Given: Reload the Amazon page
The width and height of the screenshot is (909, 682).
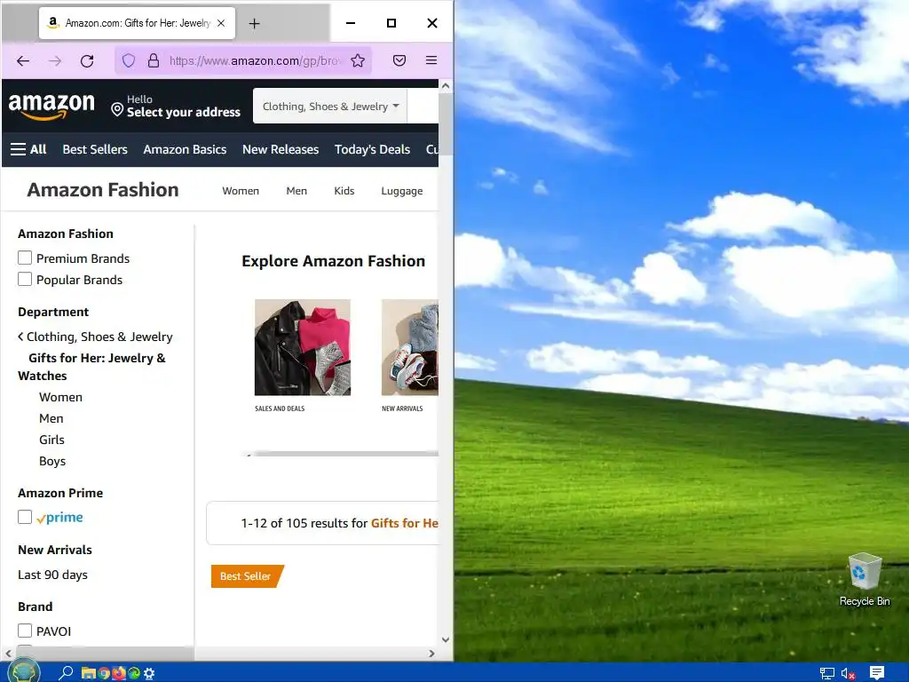Looking at the screenshot, I should click(x=87, y=61).
